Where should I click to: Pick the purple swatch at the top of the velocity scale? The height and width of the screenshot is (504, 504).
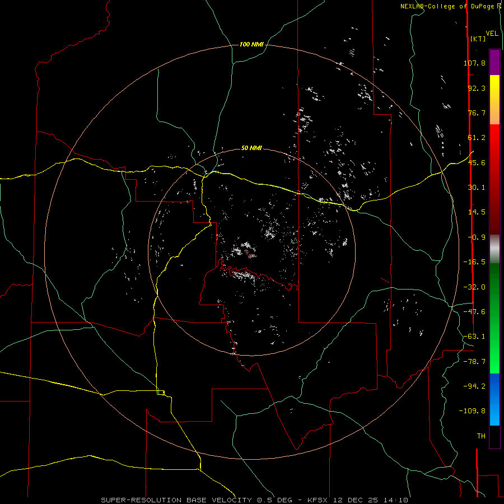(x=494, y=62)
